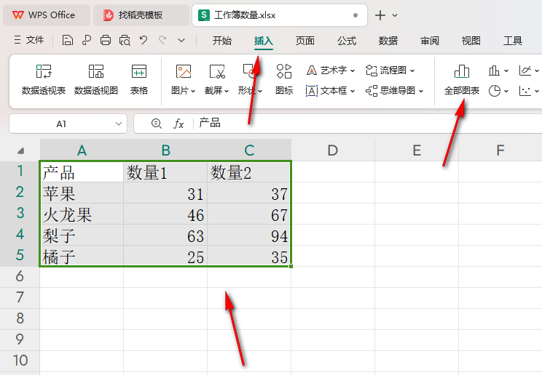The image size is (542, 375).
Task: Click the Name Box showing A1
Action: [x=61, y=124]
